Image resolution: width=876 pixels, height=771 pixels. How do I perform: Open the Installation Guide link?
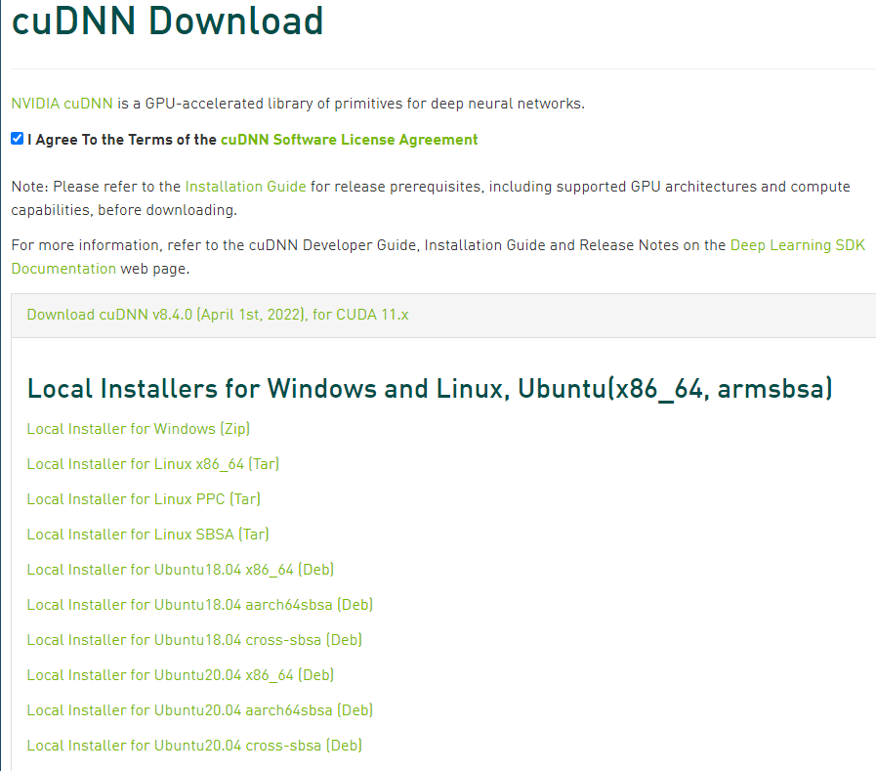click(245, 187)
